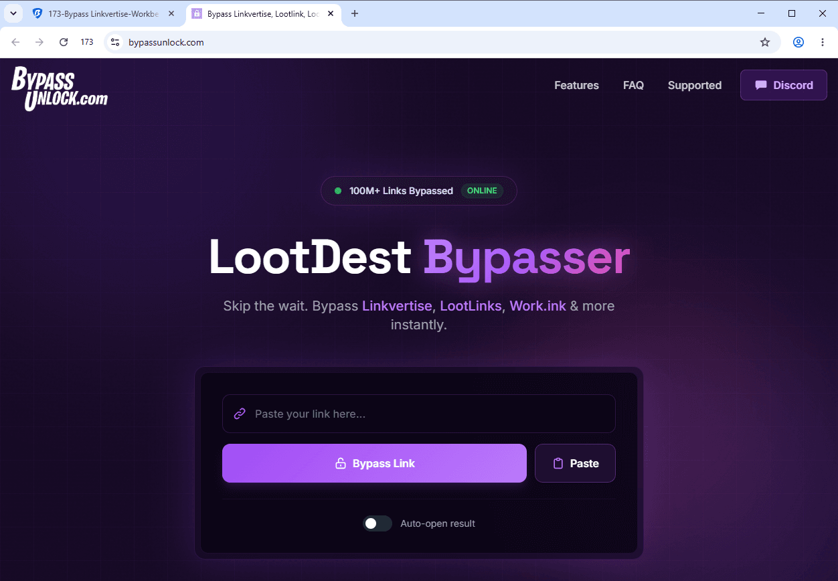Open the Chrome profile icon

click(799, 42)
